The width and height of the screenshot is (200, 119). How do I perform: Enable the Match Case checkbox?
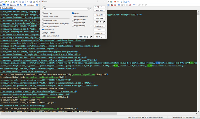tap(43, 13)
